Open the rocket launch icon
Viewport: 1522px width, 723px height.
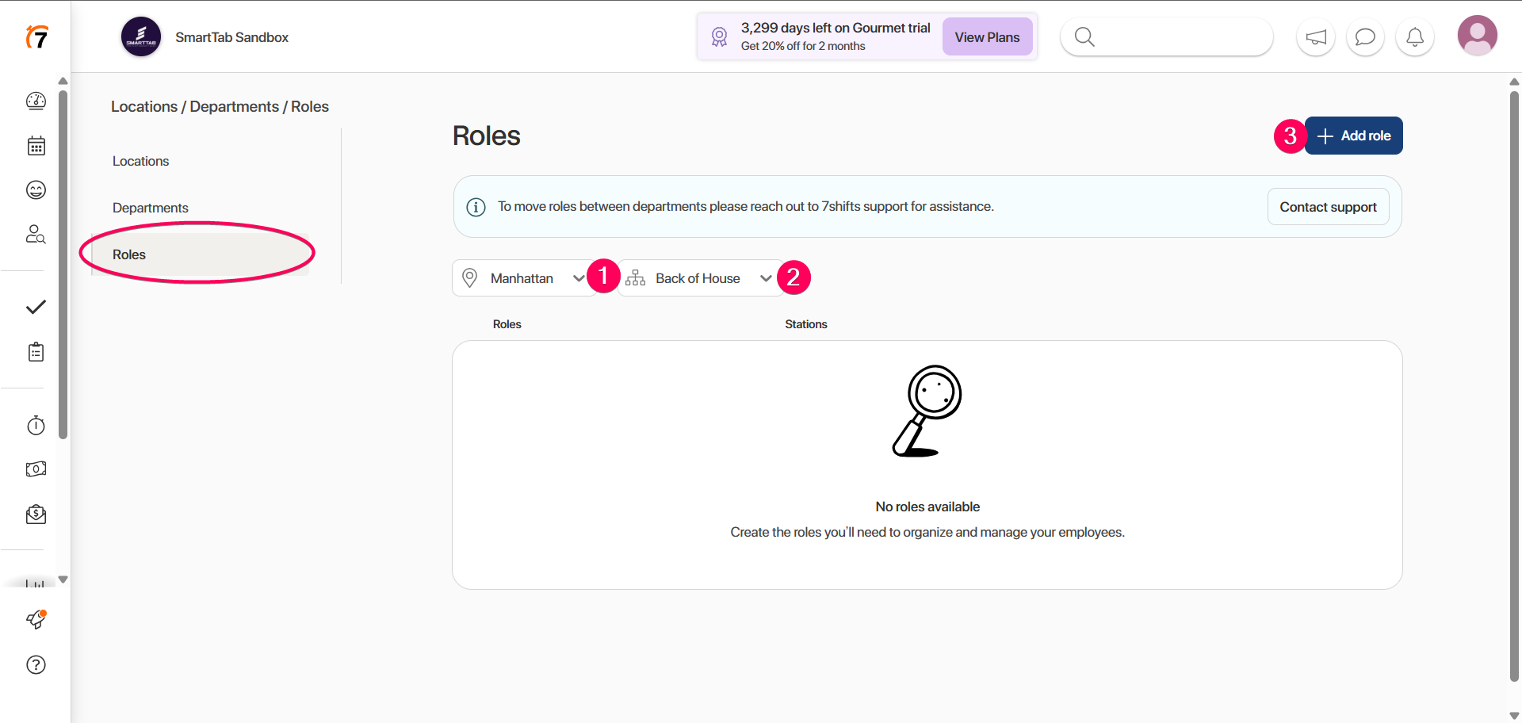36,620
